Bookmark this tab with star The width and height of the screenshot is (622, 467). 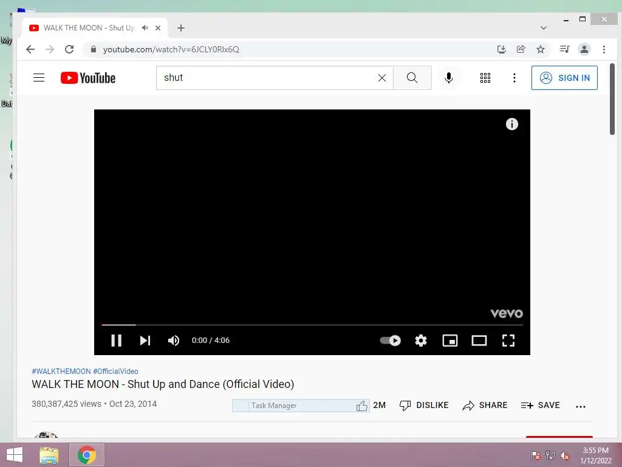tap(540, 49)
